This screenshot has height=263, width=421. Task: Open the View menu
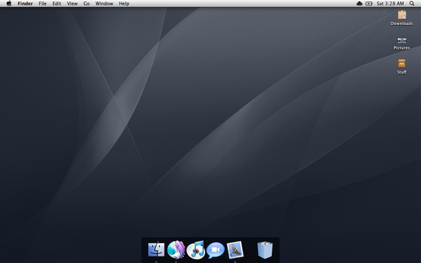click(72, 3)
